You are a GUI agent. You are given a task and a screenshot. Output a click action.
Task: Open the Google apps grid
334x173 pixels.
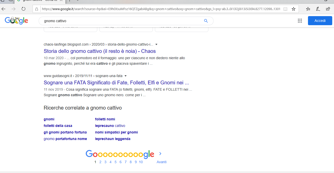(x=300, y=21)
